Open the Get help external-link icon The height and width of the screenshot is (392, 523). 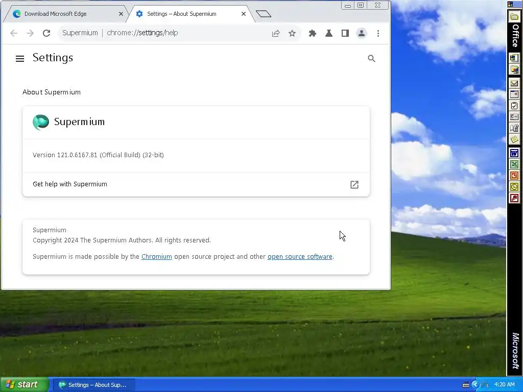(x=354, y=185)
